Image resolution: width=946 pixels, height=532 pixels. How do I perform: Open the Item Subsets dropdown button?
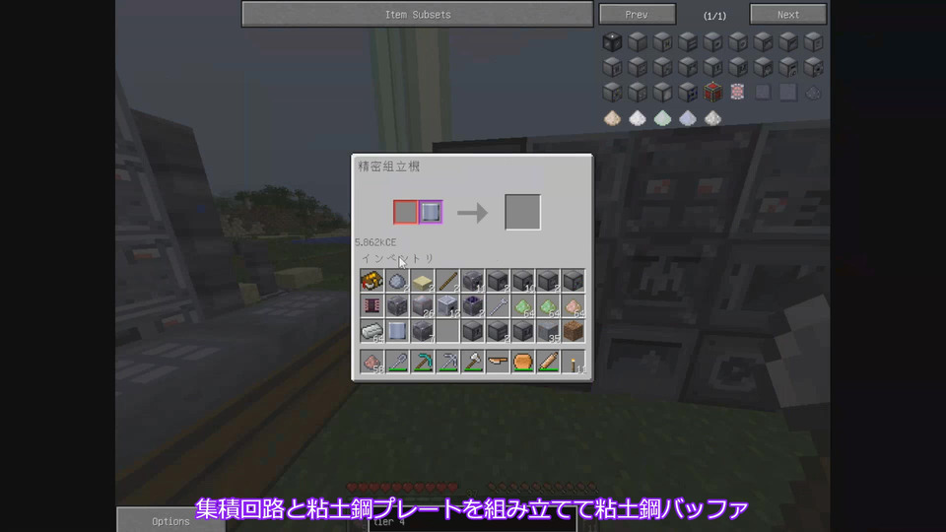pyautogui.click(x=418, y=14)
